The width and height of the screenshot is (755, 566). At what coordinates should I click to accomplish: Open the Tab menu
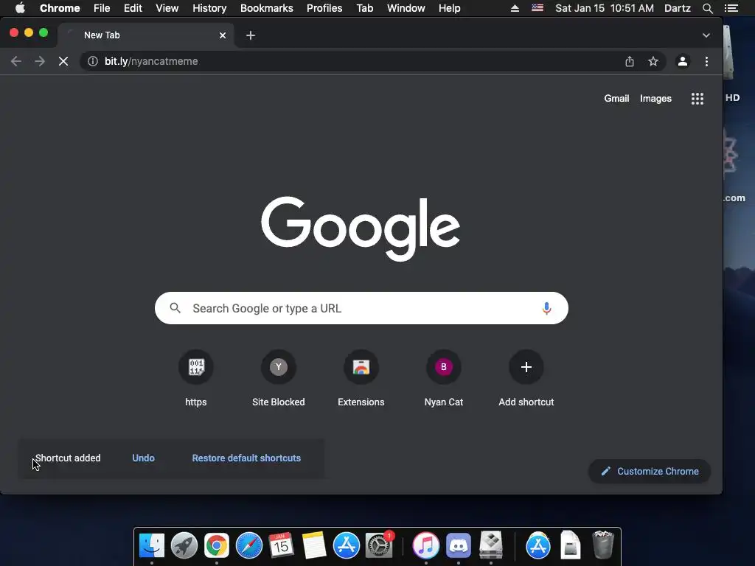365,8
